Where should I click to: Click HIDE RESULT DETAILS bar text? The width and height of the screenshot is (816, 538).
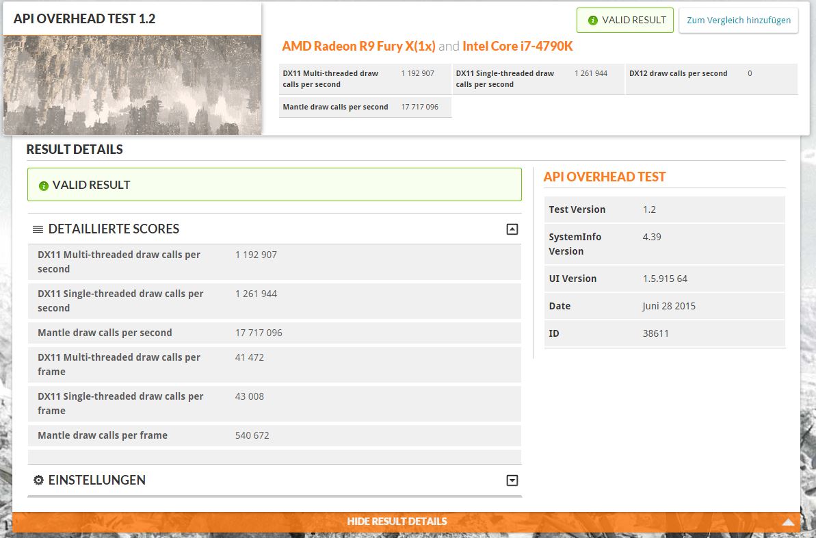pos(397,522)
